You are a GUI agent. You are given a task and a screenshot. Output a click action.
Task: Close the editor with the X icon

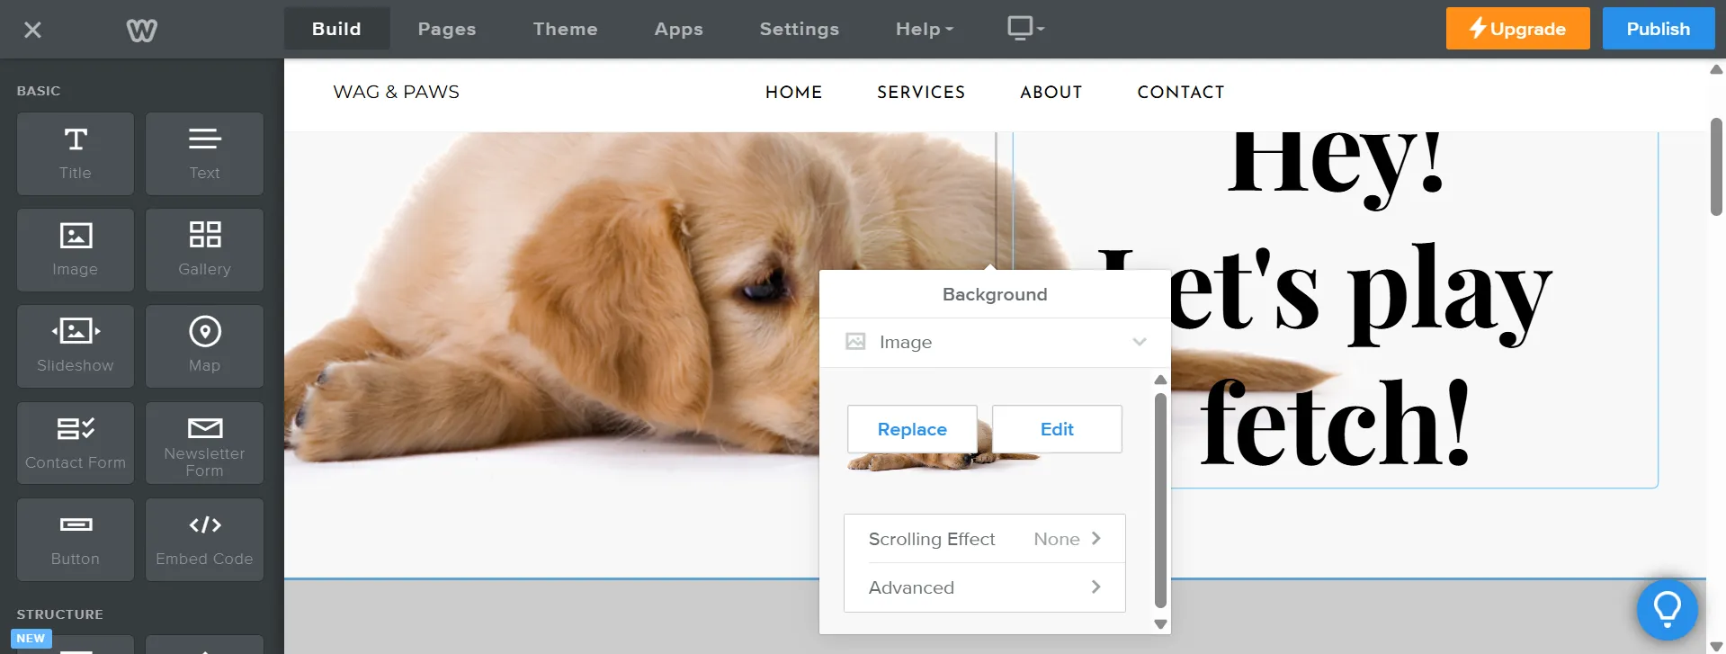pyautogui.click(x=32, y=30)
